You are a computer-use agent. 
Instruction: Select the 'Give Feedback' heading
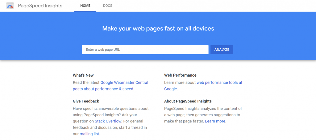coord(86,101)
